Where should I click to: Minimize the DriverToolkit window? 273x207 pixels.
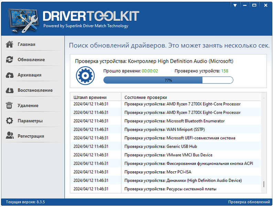pos(245,6)
